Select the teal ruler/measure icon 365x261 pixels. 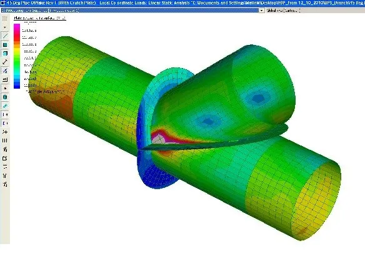[x=4, y=106]
